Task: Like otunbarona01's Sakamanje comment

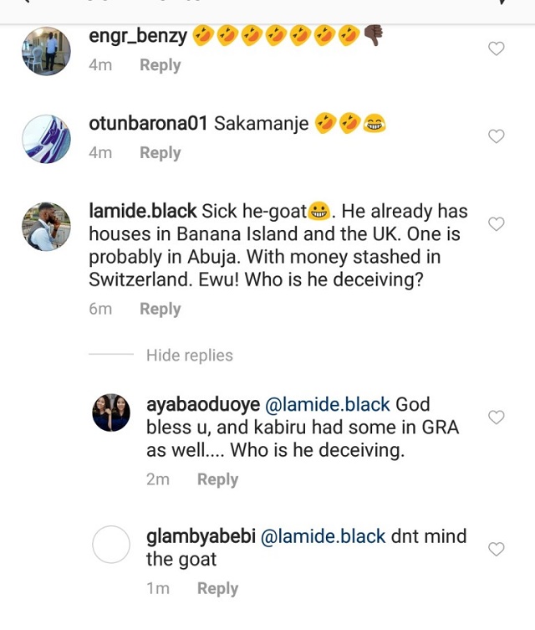Action: point(496,136)
